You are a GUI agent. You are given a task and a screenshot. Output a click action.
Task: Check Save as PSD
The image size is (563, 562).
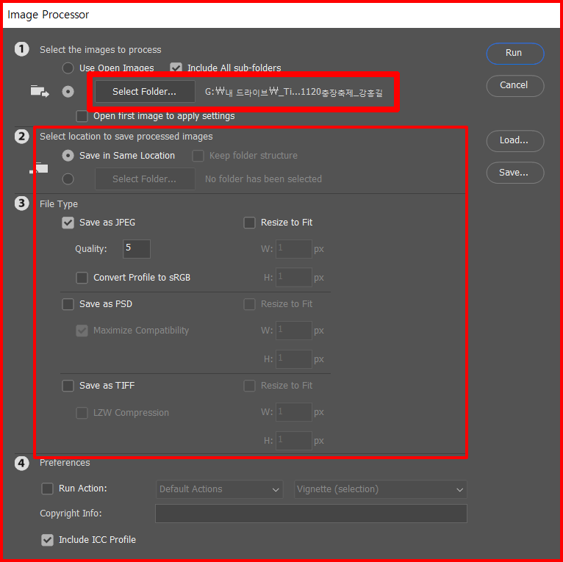(x=68, y=304)
